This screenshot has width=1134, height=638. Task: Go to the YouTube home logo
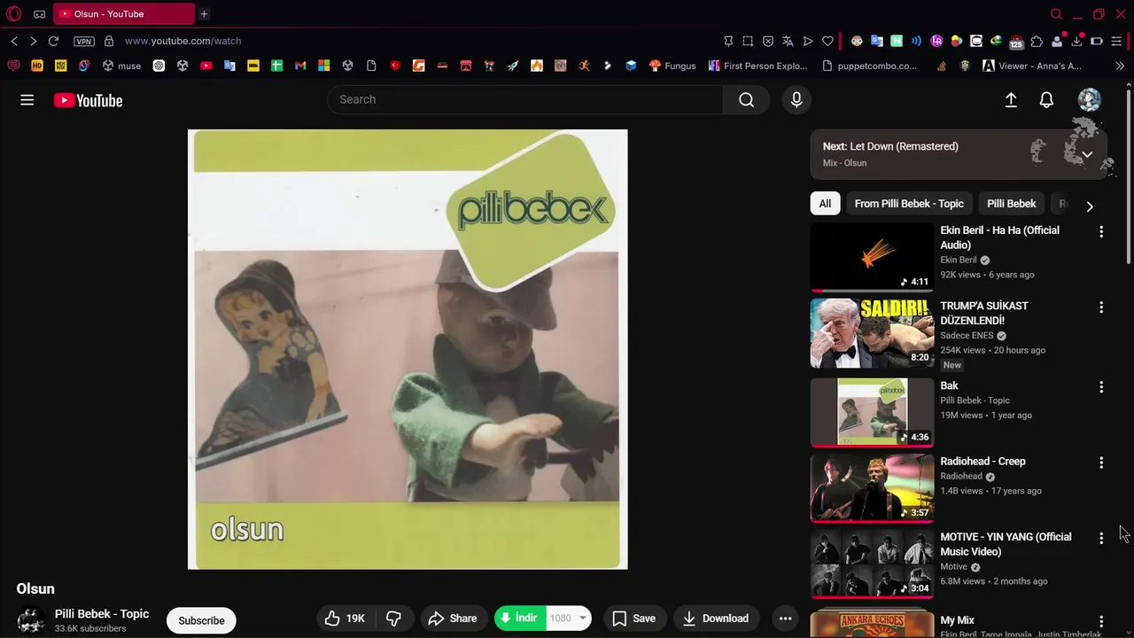[88, 100]
